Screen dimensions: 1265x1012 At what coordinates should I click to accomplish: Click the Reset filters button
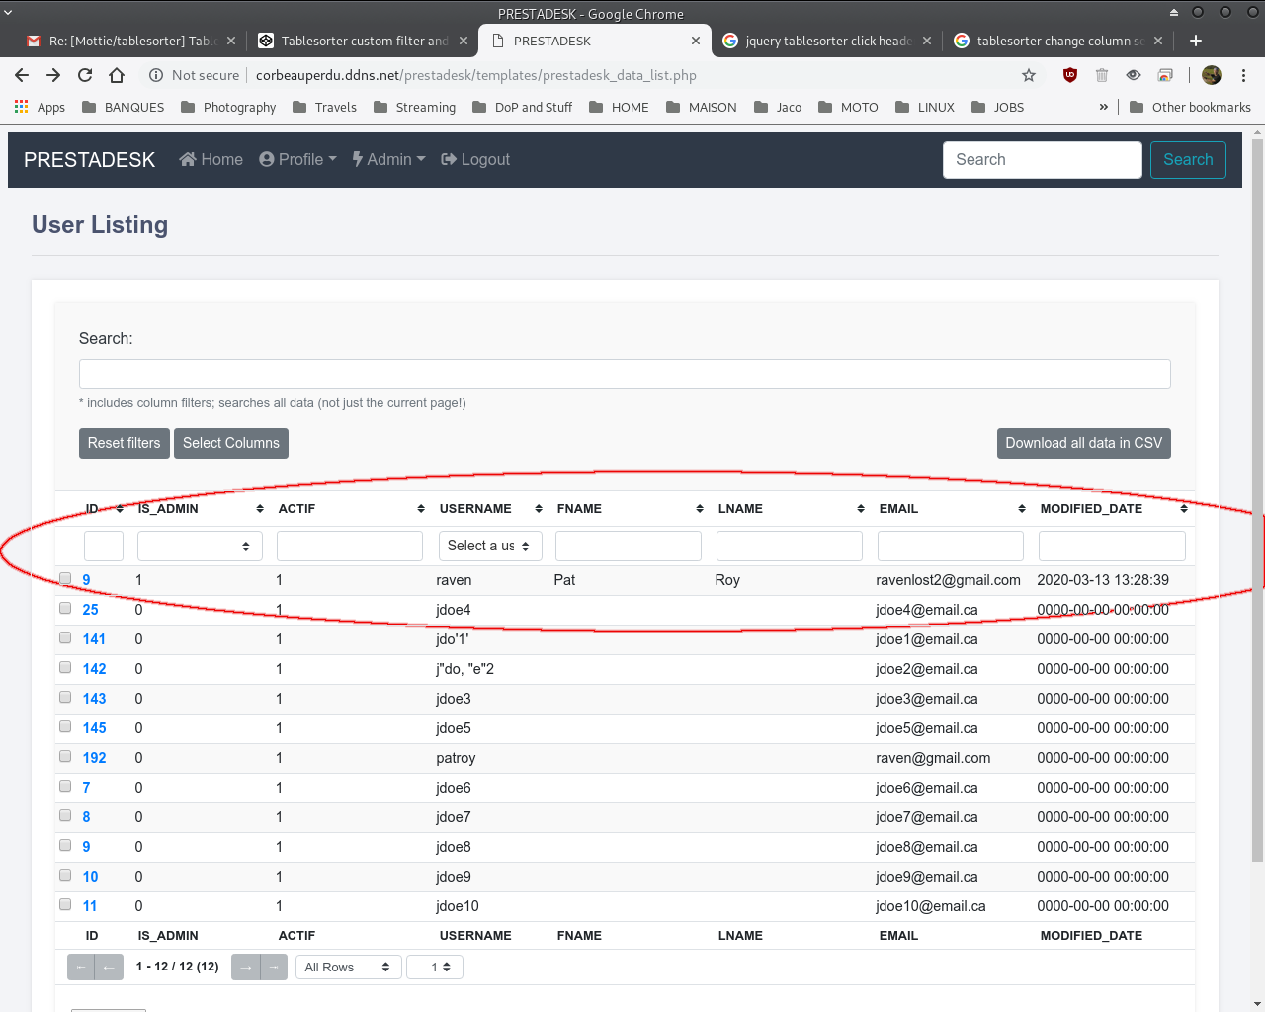pyautogui.click(x=124, y=443)
